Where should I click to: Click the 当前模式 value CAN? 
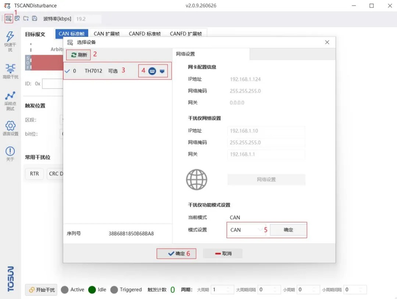(x=235, y=218)
